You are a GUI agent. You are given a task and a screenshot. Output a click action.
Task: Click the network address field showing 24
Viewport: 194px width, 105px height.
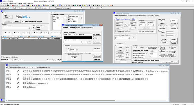pyautogui.click(x=10, y=8)
